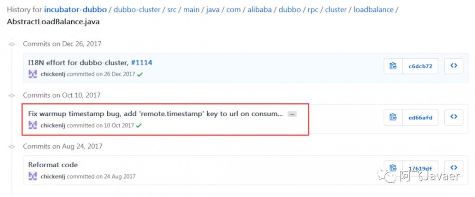Copy full SHA for commit c6dcb72

pos(393,66)
